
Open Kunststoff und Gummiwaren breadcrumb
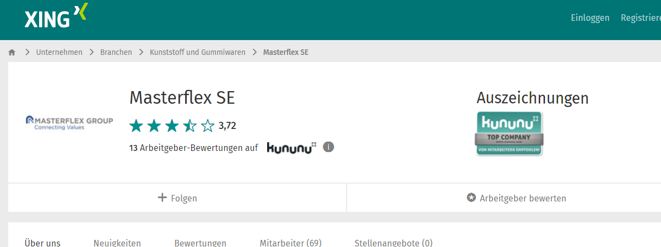pyautogui.click(x=198, y=53)
